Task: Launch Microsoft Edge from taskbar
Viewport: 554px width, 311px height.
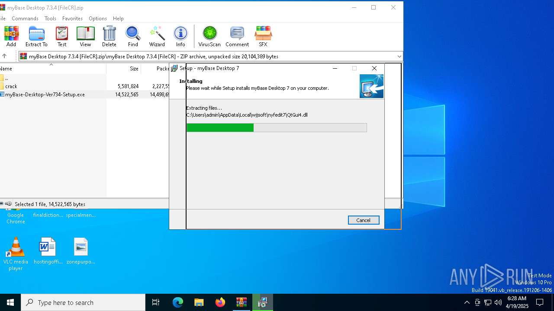Action: (x=178, y=302)
